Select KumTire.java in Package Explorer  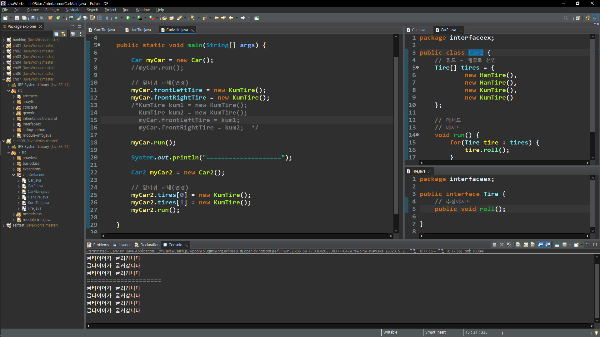pyautogui.click(x=38, y=203)
